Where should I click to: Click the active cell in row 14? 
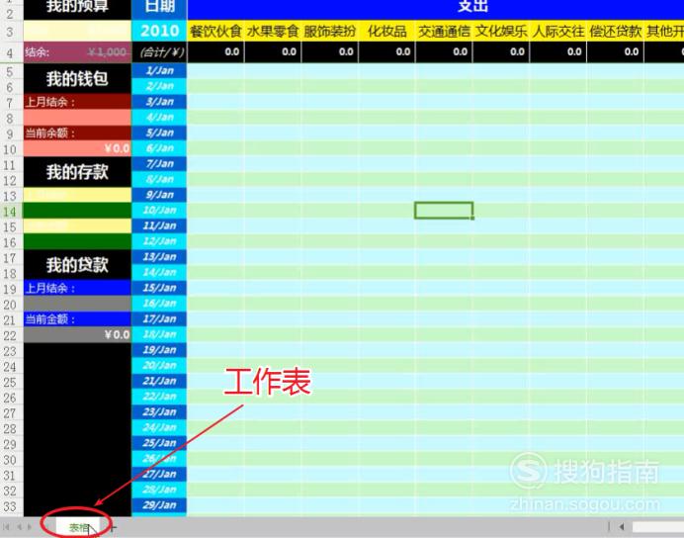(444, 211)
